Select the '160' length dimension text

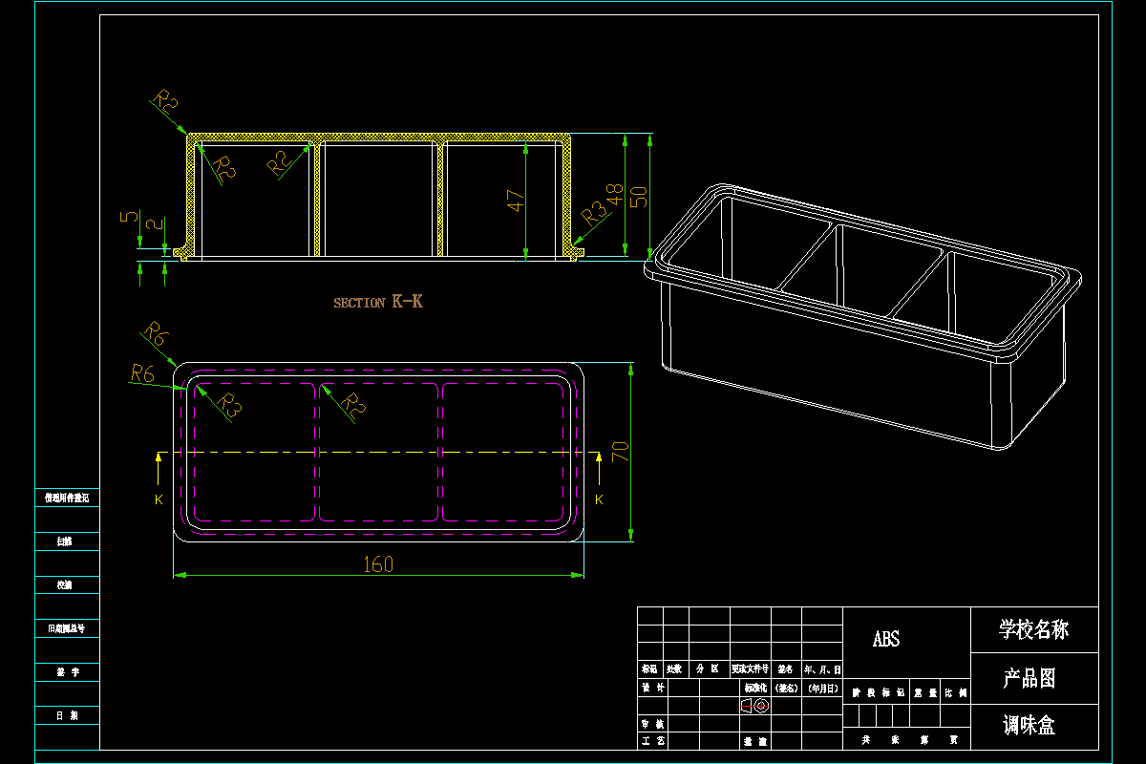(x=378, y=564)
